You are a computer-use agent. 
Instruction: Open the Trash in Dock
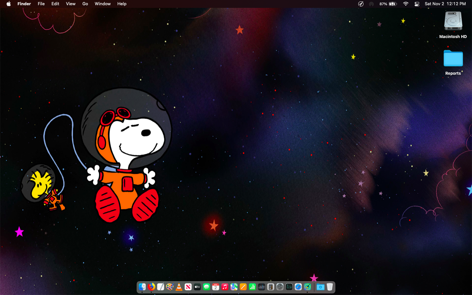[x=330, y=287]
